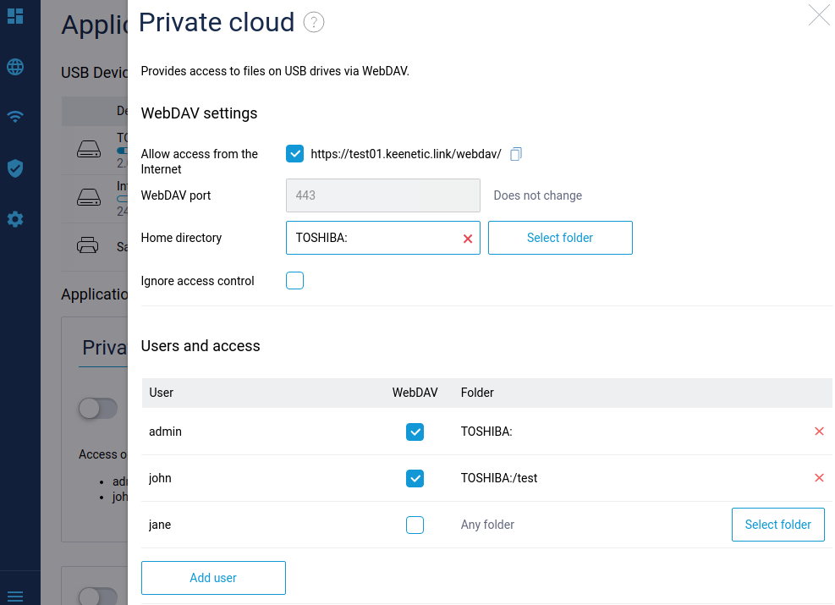Viewport: 835px width, 605px height.
Task: Uncheck WebDAV access for admin
Action: [x=415, y=432]
